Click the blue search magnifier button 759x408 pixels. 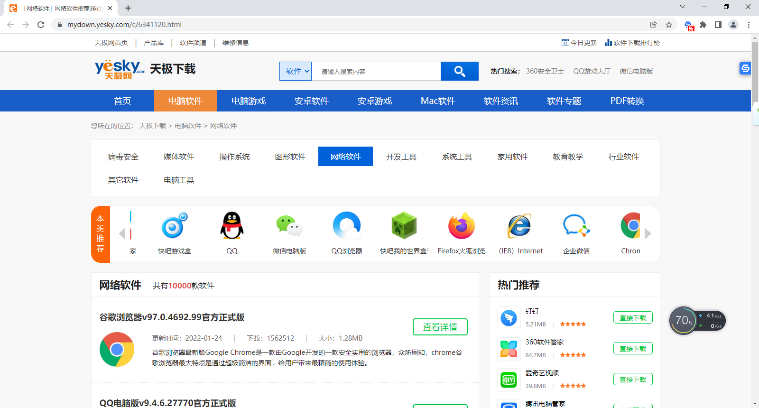(x=459, y=71)
